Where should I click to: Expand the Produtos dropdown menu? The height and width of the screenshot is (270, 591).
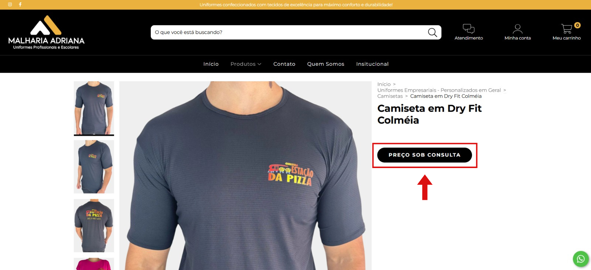coord(246,64)
